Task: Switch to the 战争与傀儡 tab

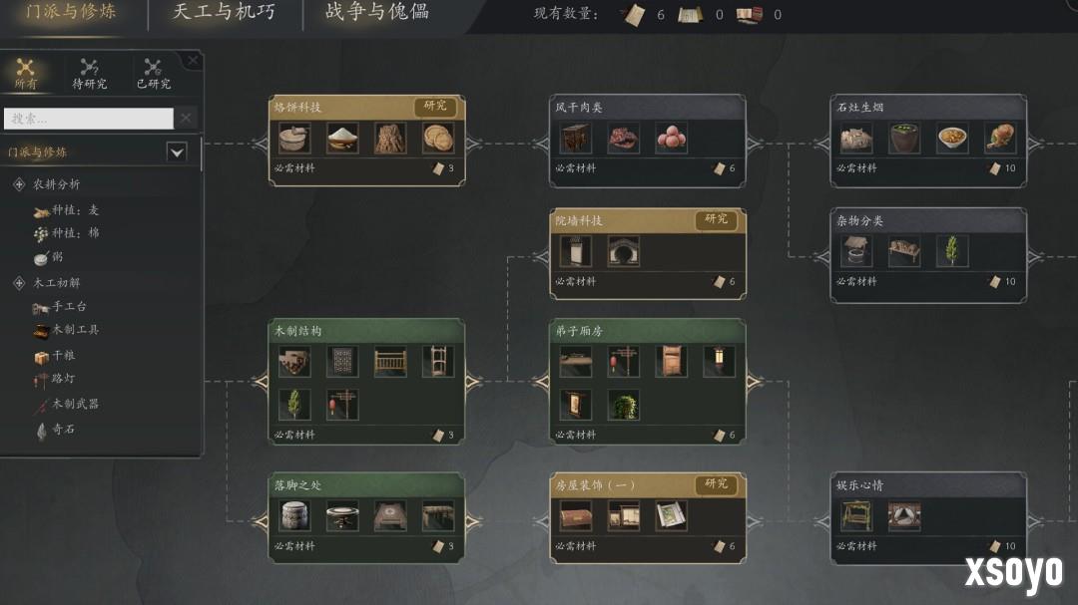Action: pos(376,12)
